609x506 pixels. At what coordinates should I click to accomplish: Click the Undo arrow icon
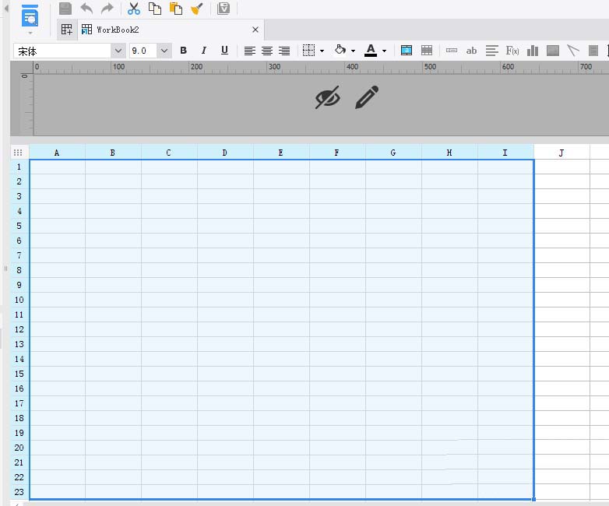pyautogui.click(x=86, y=9)
